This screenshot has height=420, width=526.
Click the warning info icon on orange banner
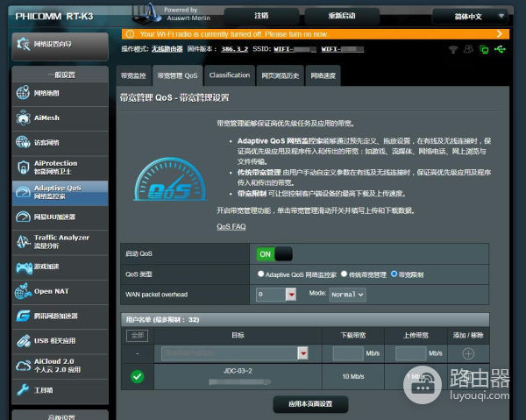[130, 34]
